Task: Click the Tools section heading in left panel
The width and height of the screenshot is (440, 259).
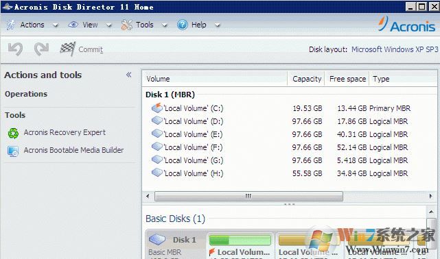Action: coord(15,115)
